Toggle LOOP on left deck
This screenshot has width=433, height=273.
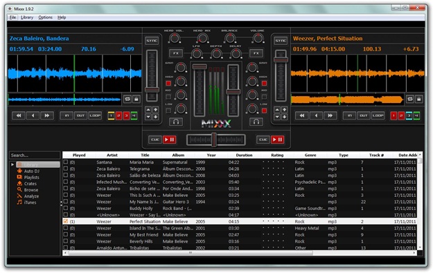95,115
